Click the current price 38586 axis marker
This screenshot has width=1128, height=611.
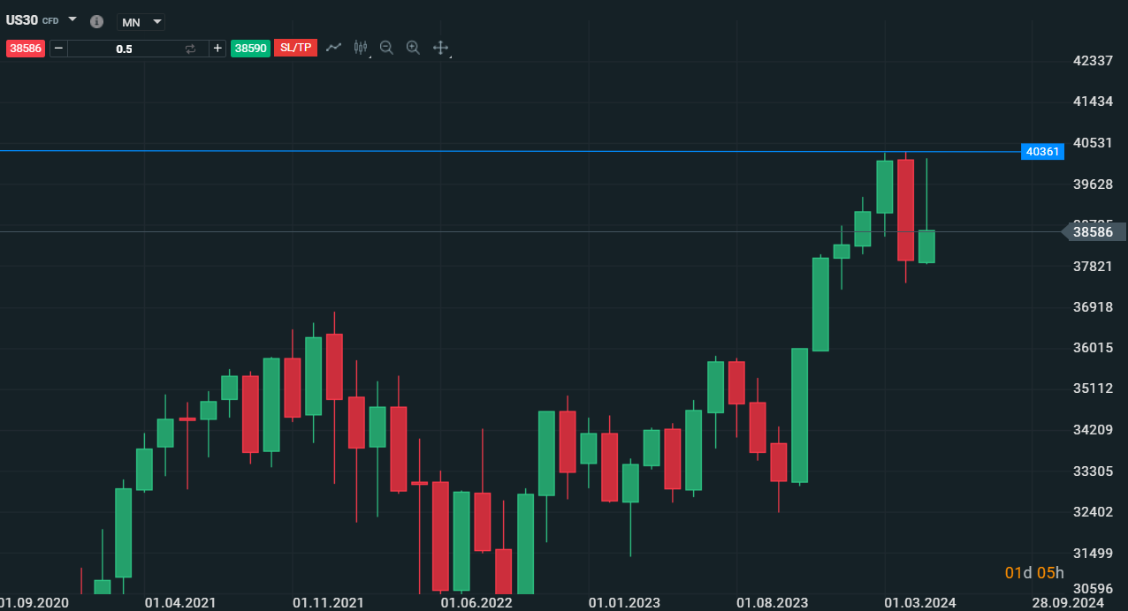pos(1093,232)
